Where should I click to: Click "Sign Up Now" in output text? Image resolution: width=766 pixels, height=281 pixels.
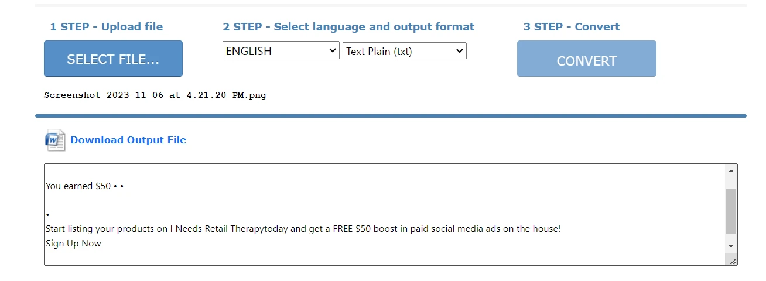73,244
